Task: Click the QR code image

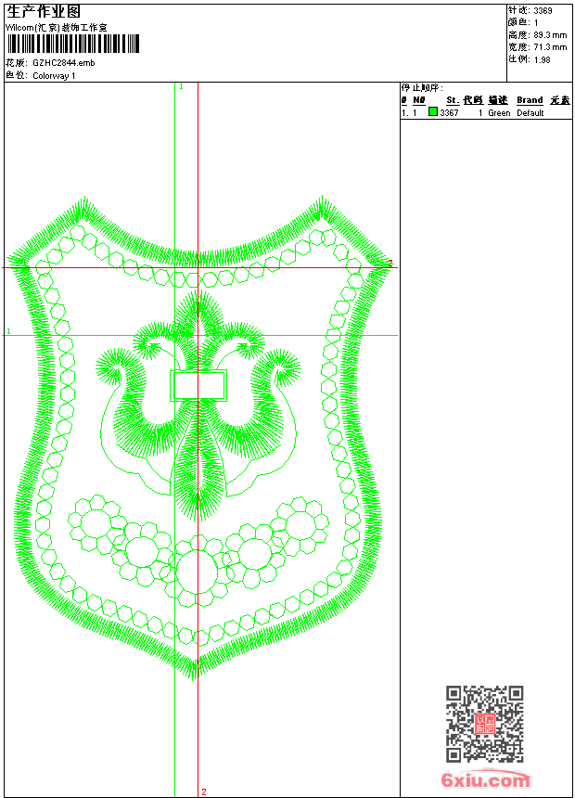Action: [484, 724]
